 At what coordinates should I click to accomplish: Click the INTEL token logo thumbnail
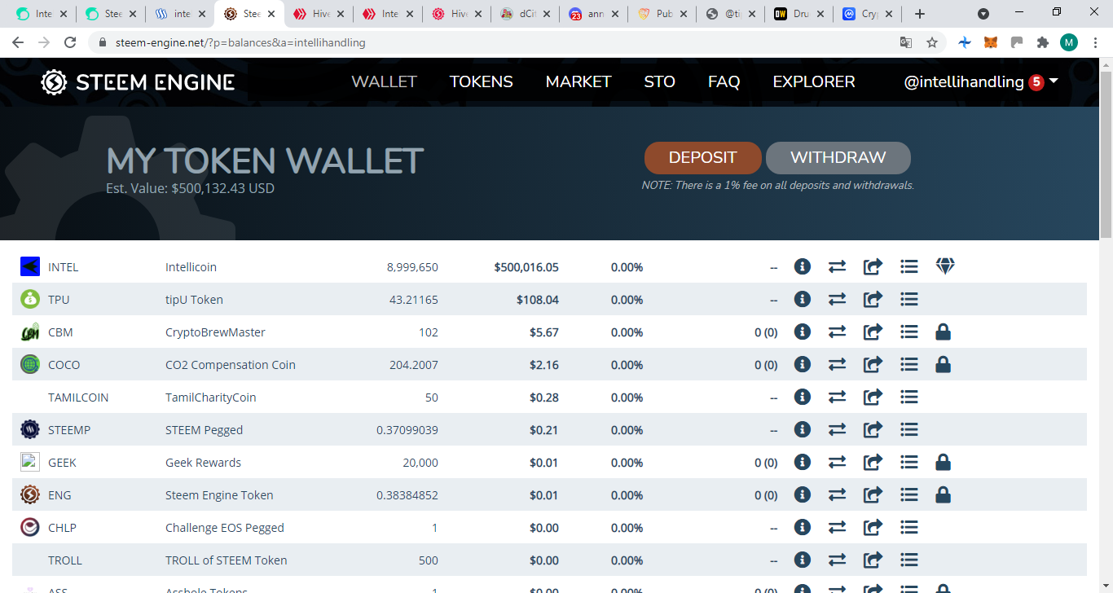pyautogui.click(x=30, y=266)
